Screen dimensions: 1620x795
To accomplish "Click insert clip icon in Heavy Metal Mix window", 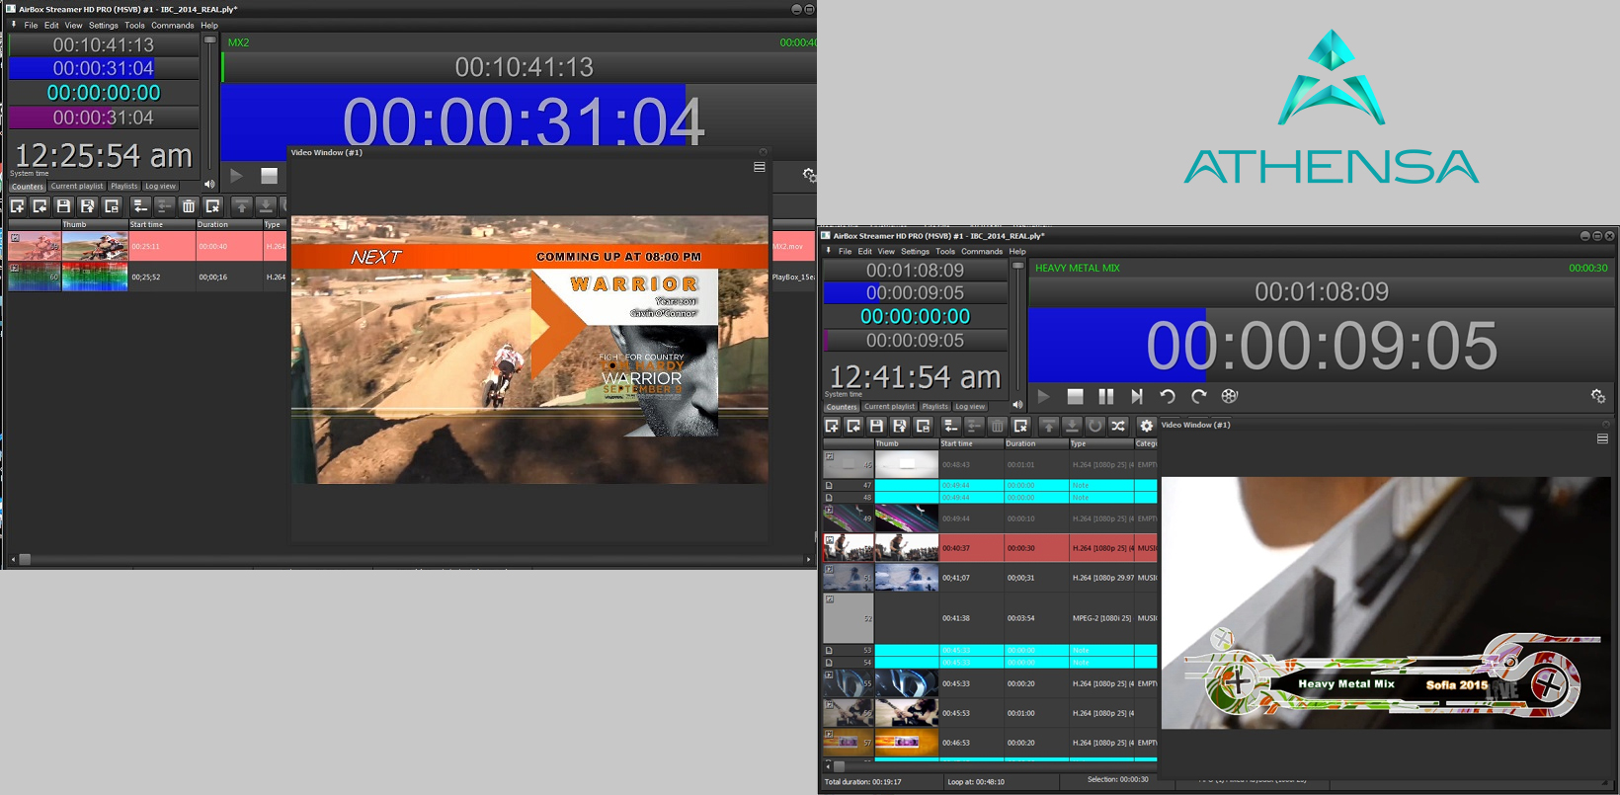I will coord(854,426).
